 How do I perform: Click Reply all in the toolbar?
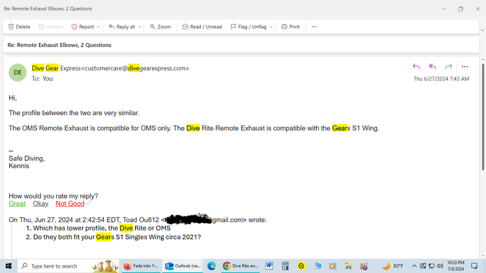click(x=122, y=27)
